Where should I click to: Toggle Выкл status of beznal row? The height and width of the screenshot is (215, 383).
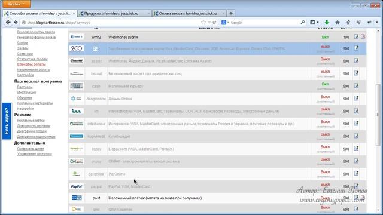pos(325,72)
